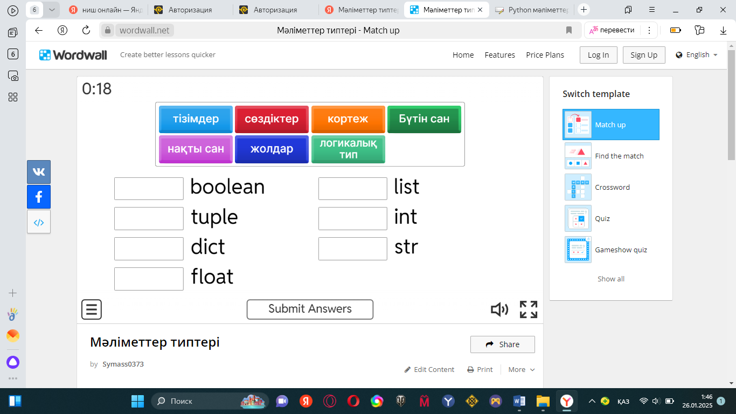Click the padlock site security icon
Viewport: 736px width, 414px height.
107,30
